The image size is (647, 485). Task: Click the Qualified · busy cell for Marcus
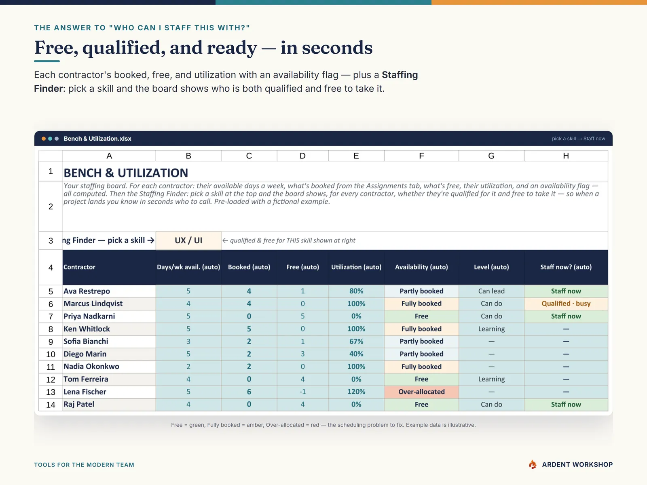click(566, 304)
